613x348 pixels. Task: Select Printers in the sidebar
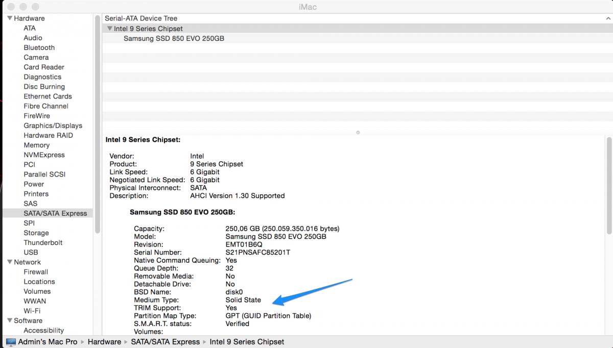coord(36,193)
